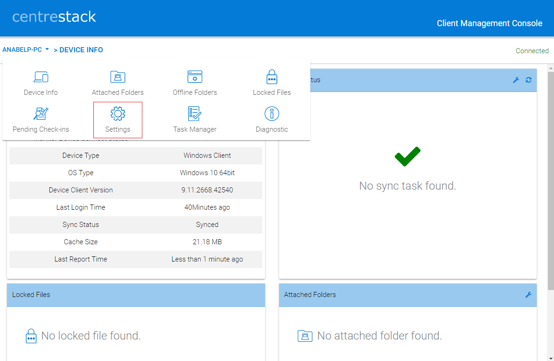
Task: Open Device Info from the dropdown menu
Action: pos(41,83)
